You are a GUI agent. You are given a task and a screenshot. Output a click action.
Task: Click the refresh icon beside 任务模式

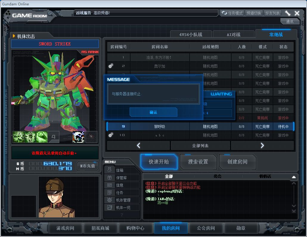tap(224, 13)
